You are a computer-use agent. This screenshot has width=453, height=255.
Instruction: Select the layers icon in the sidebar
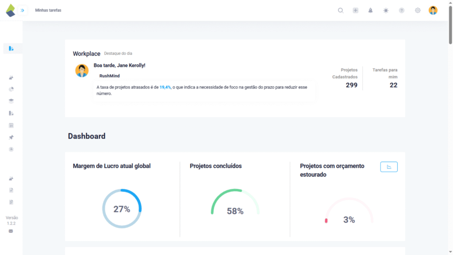[11, 100]
